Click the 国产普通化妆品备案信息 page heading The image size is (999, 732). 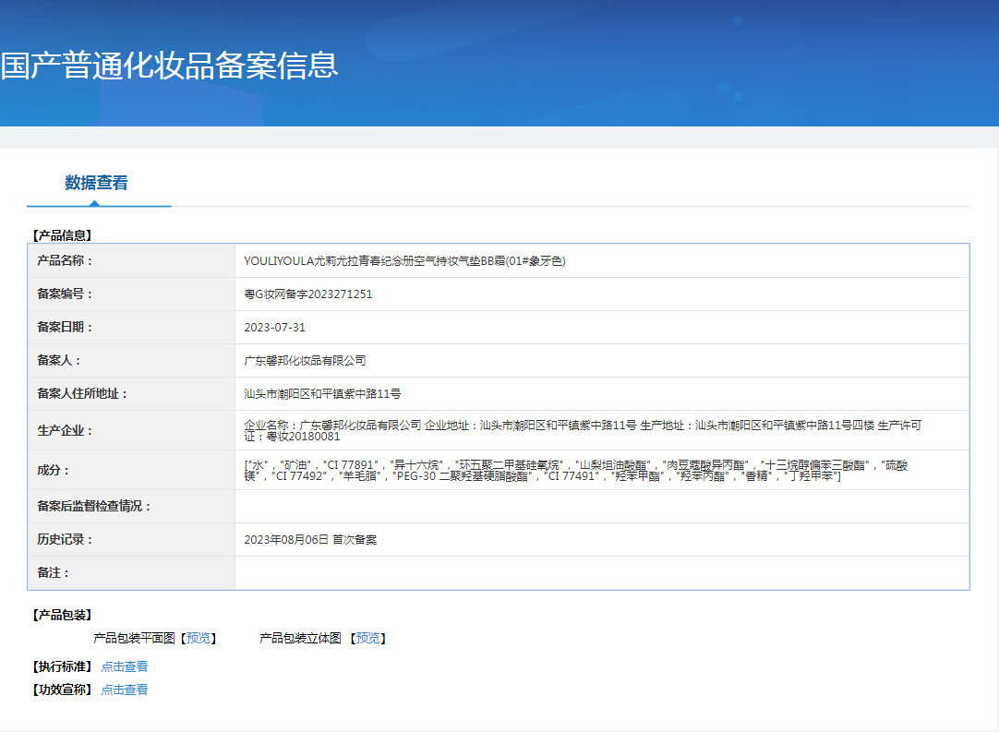point(169,65)
